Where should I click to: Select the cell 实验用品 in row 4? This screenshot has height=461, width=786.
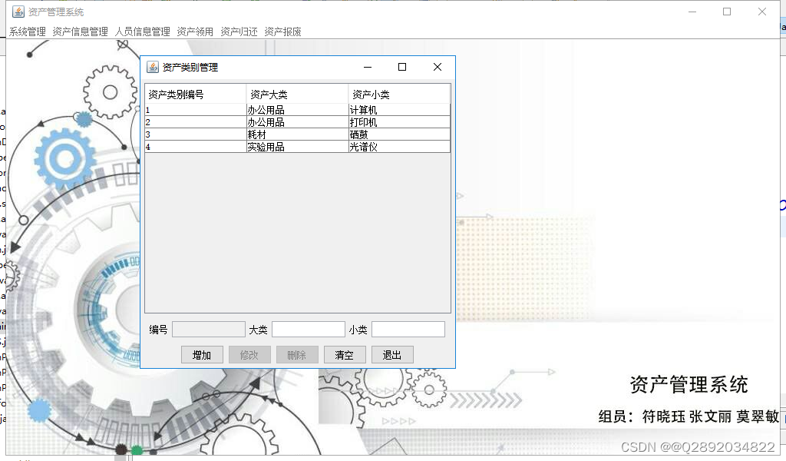[x=297, y=147]
